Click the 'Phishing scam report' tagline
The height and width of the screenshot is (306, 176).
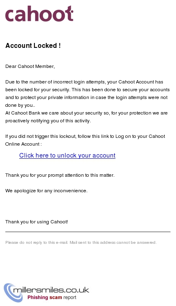point(52,297)
